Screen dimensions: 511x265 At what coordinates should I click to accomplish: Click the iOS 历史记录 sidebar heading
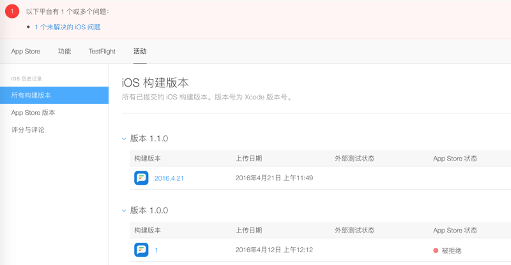coord(26,78)
